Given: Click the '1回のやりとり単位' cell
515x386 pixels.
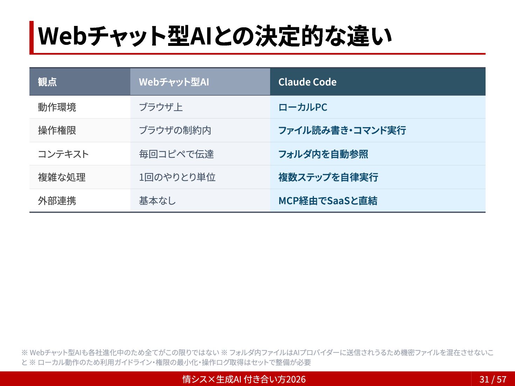Looking at the screenshot, I should coord(200,177).
